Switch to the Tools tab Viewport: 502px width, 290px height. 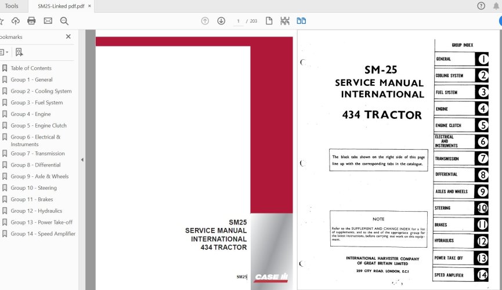[x=11, y=6]
